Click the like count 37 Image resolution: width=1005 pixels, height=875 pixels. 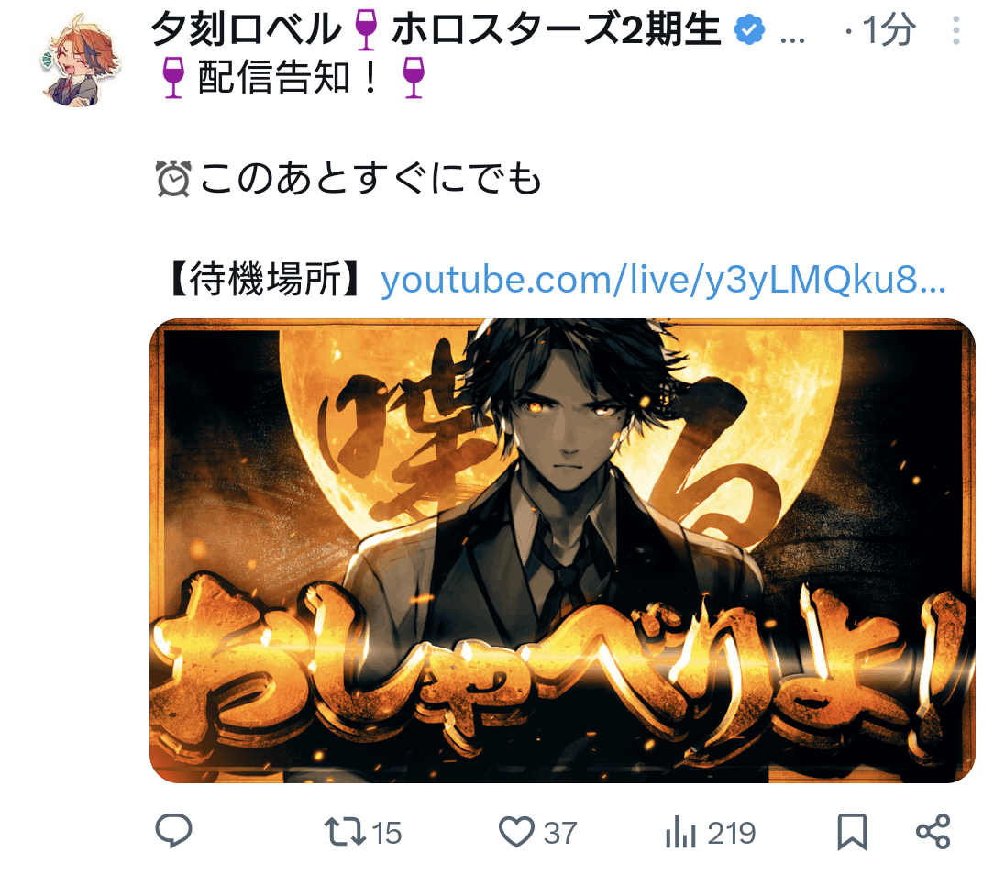pyautogui.click(x=560, y=833)
